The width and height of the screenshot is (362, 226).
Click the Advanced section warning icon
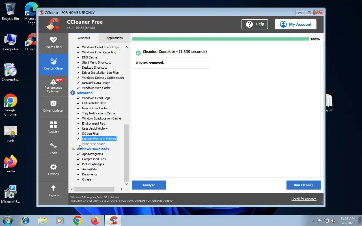pos(73,93)
